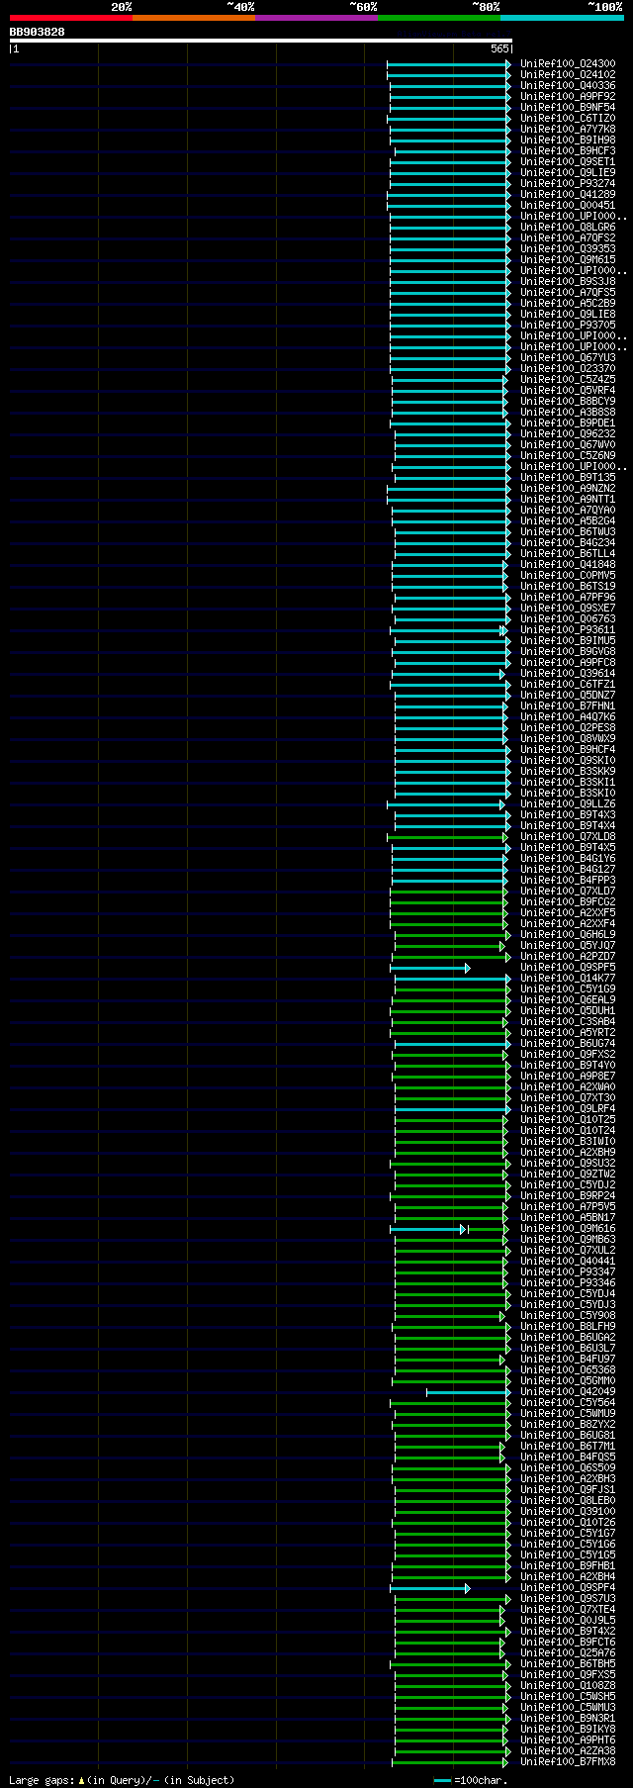
Task: Select label UniRef100_P93347
Action: coord(568,1272)
